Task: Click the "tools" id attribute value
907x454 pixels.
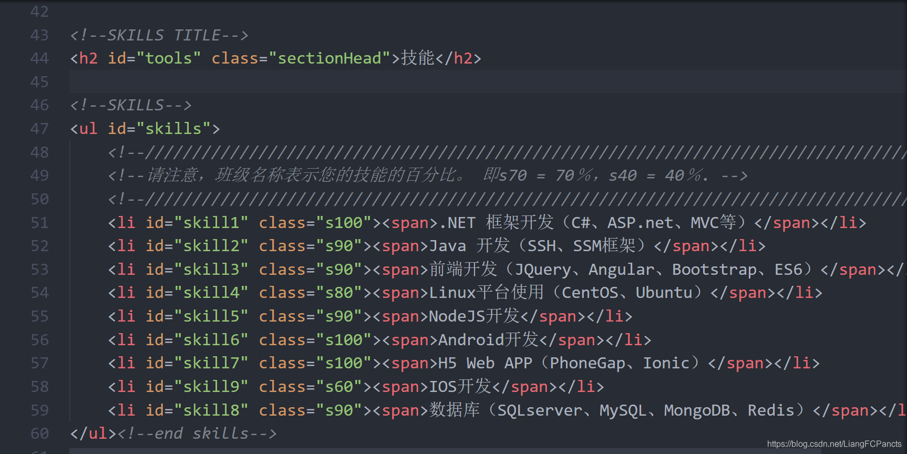Action: tap(169, 58)
